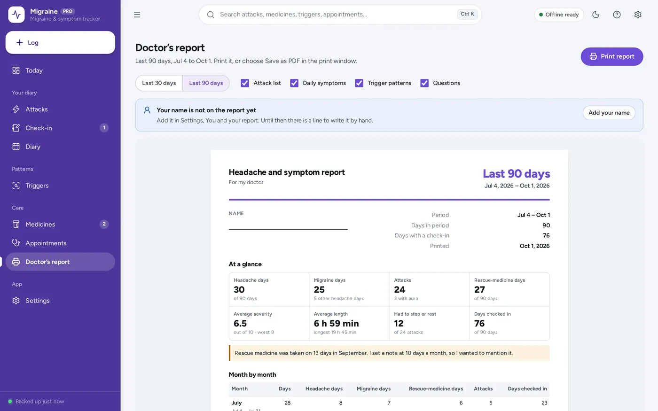Select the Last 90 days range

tap(206, 83)
